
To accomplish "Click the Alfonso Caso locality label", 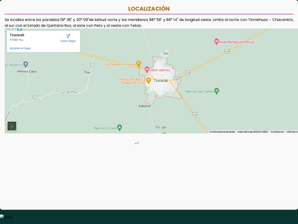I will tap(26, 71).
